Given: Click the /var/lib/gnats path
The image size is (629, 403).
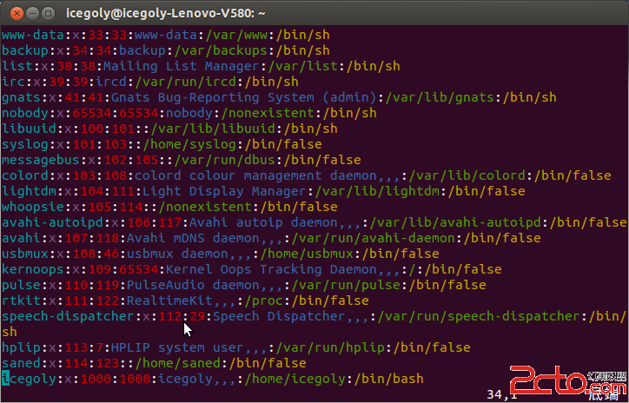Looking at the screenshot, I should (x=440, y=97).
